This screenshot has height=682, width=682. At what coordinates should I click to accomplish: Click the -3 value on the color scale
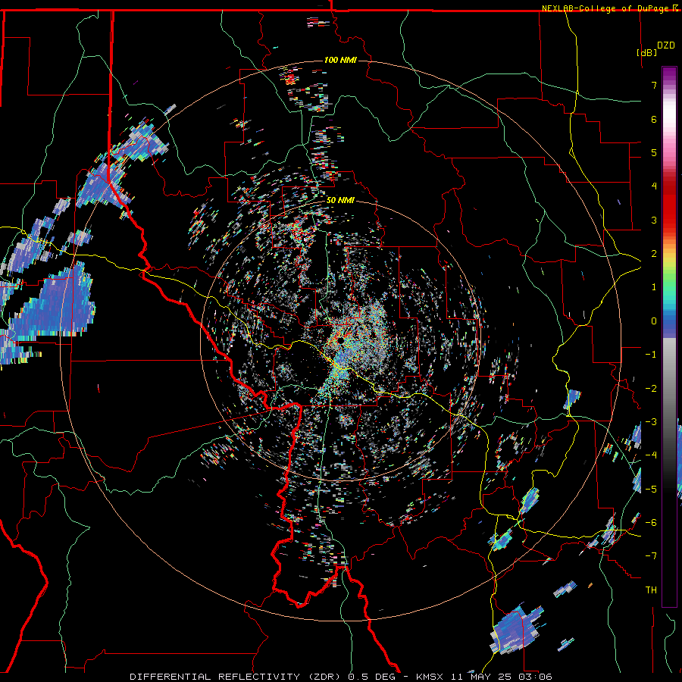pos(651,422)
